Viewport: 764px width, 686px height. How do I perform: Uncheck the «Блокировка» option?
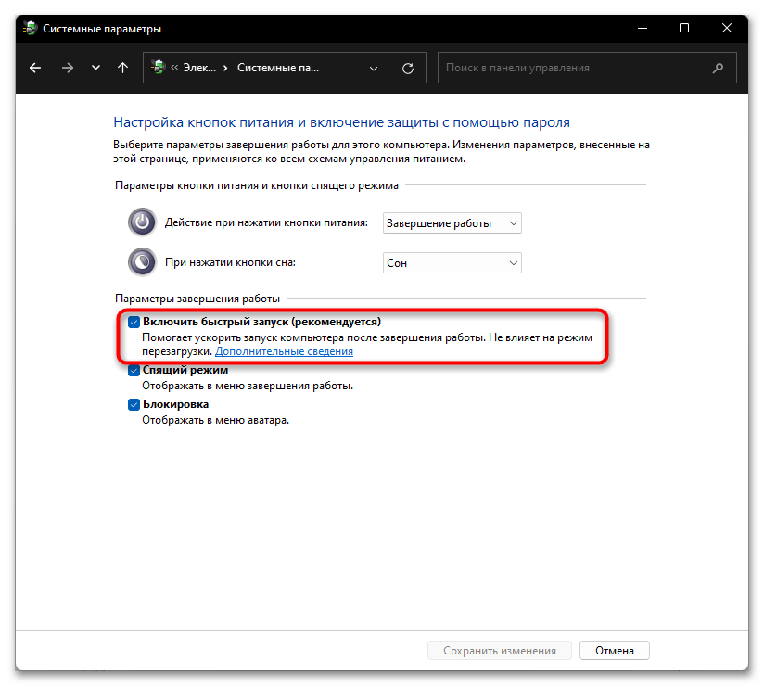tap(134, 404)
